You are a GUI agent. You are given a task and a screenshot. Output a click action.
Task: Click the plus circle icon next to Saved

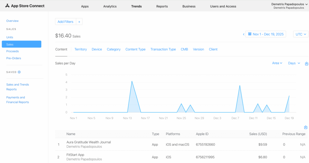click(x=19, y=72)
